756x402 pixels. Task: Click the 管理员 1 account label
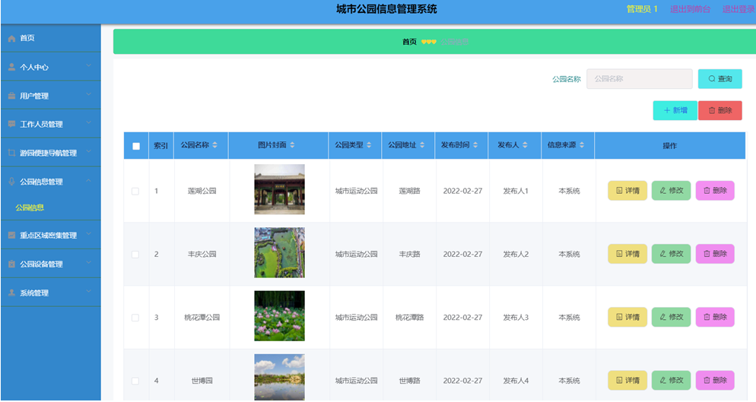tap(642, 9)
